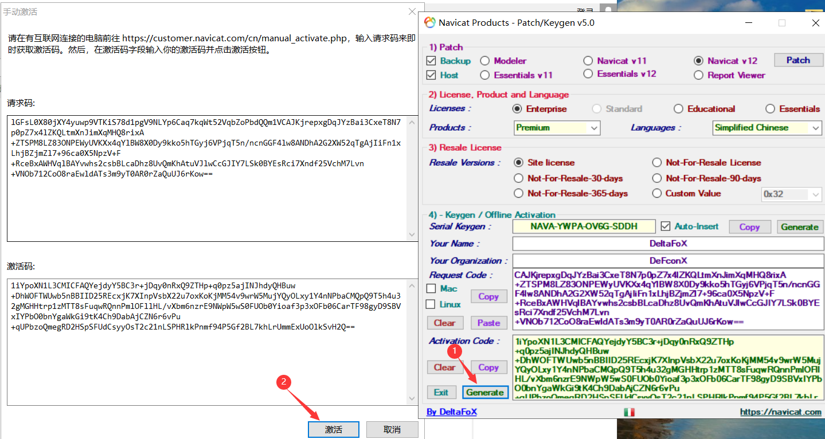Select Site license resale version
Viewport: 825px width, 439px height.
[x=519, y=163]
